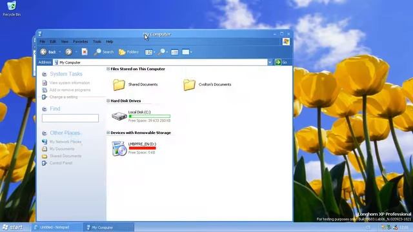Image resolution: width=413 pixels, height=232 pixels.
Task: Open the File menu
Action: point(42,41)
